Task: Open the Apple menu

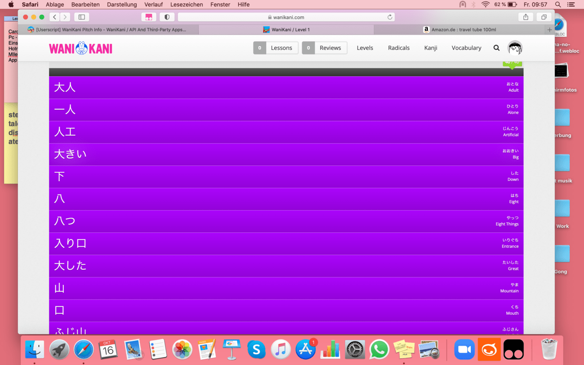Action: click(11, 4)
